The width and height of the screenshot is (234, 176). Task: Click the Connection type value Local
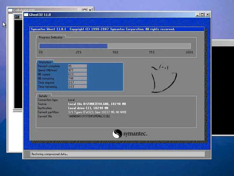(71, 100)
